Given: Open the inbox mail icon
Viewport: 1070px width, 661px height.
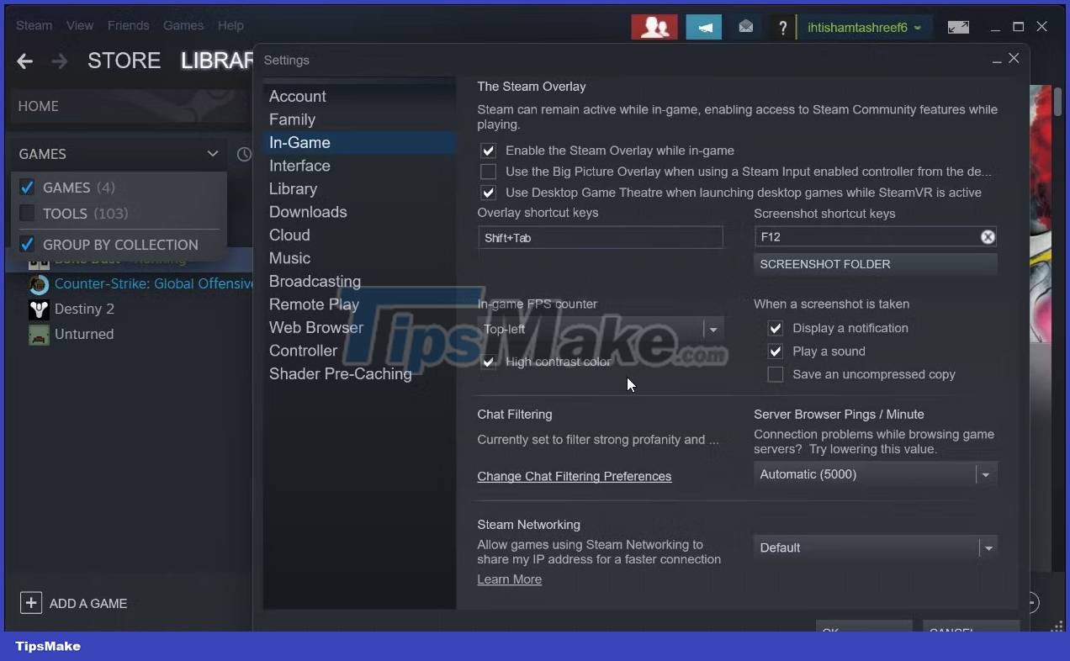Looking at the screenshot, I should coord(745,26).
